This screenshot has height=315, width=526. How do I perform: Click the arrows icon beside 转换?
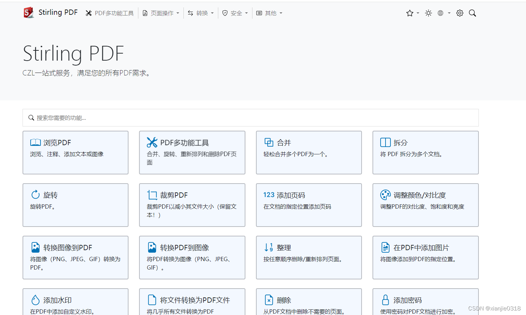190,13
